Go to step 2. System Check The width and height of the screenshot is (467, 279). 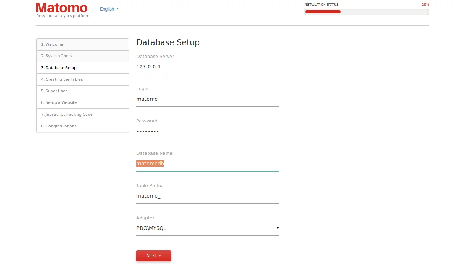click(x=83, y=56)
